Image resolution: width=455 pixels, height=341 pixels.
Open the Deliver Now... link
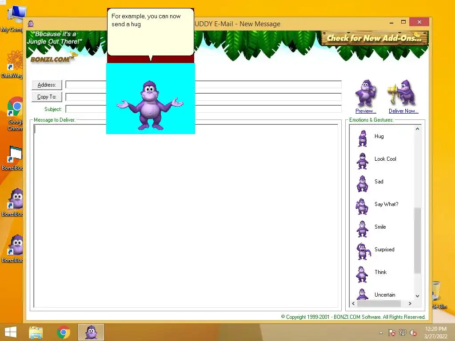(x=403, y=111)
